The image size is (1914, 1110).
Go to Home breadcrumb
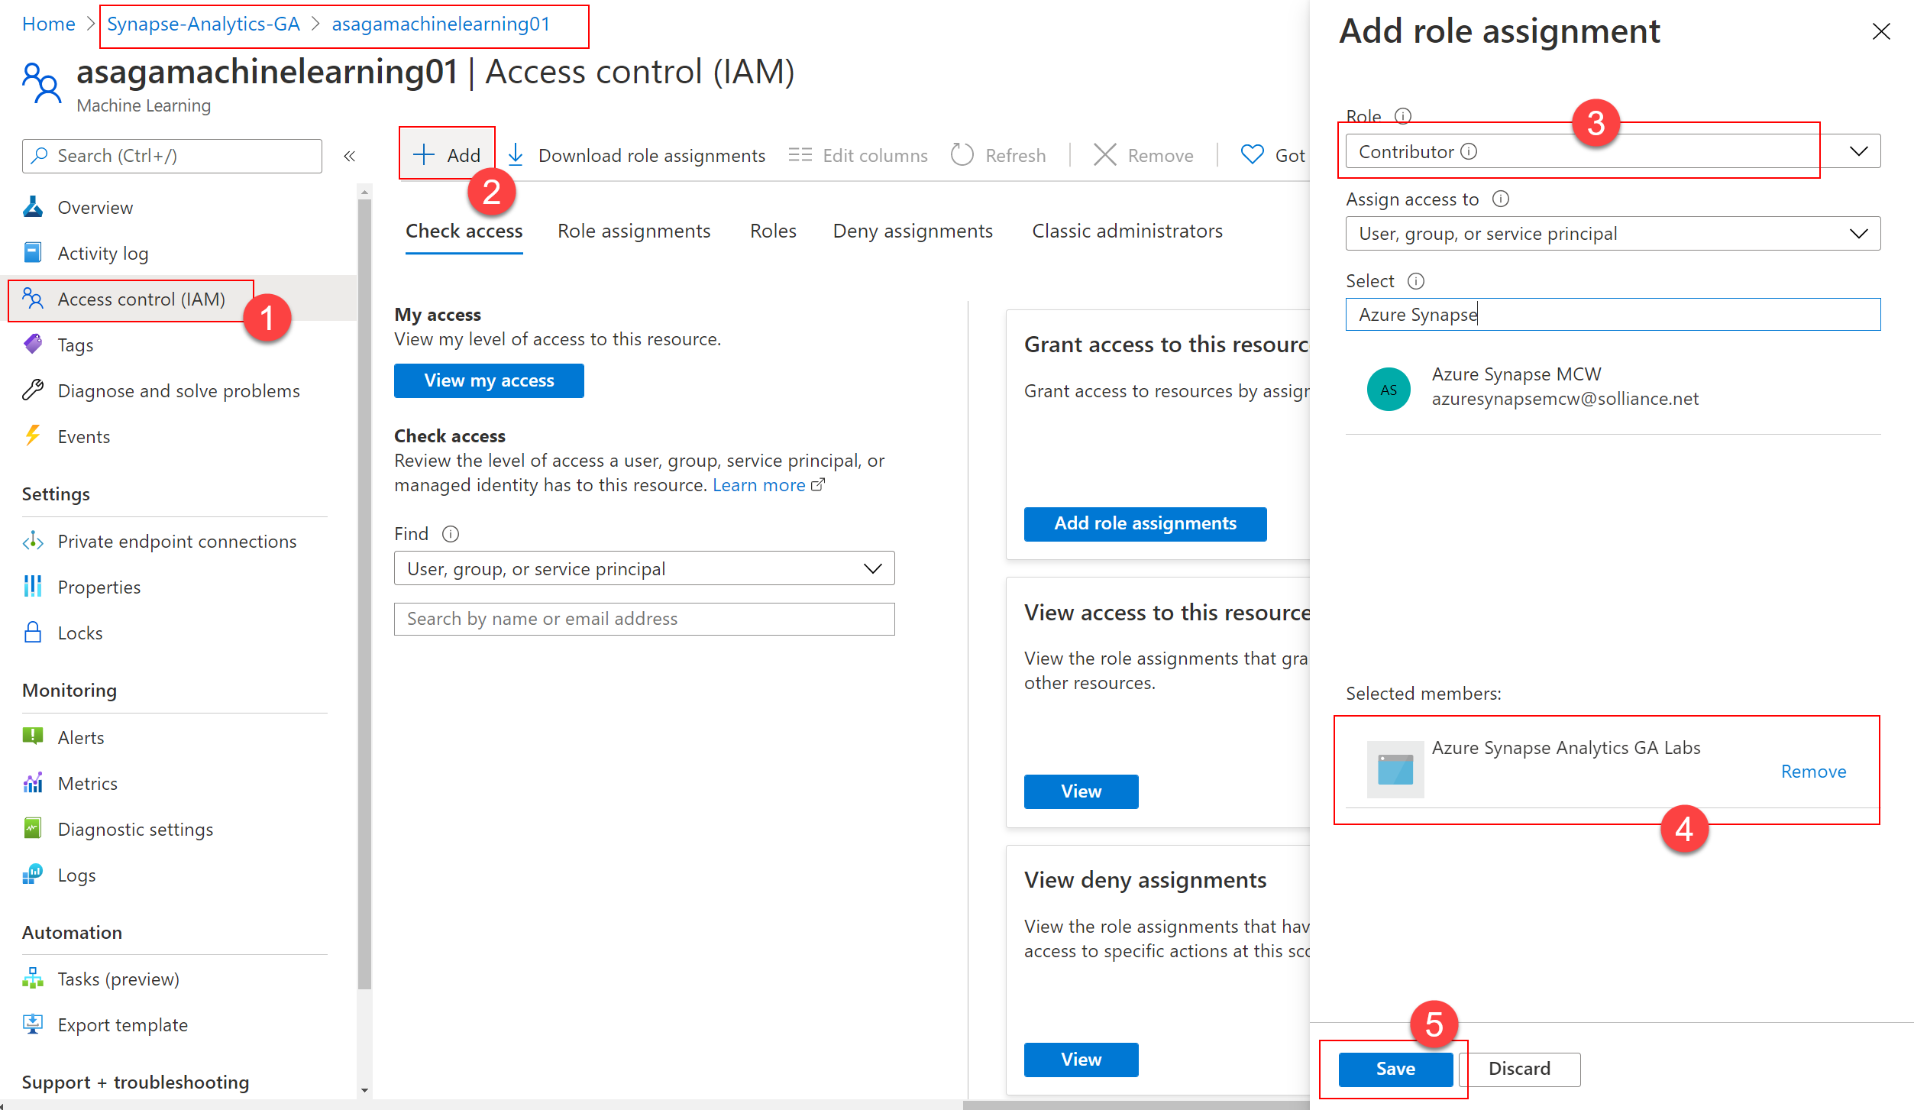(49, 24)
